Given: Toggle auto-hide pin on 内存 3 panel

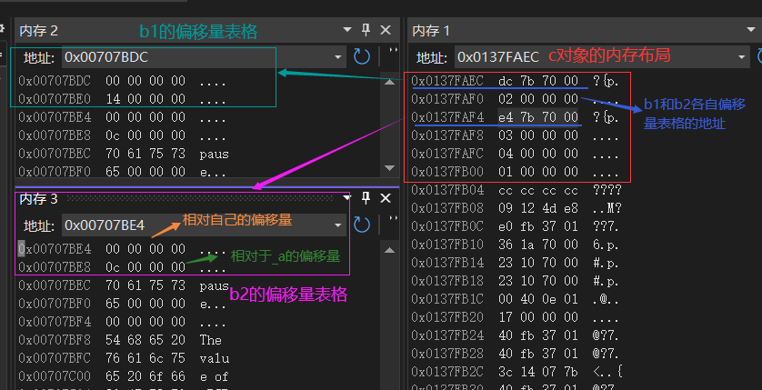Looking at the screenshot, I should point(366,197).
